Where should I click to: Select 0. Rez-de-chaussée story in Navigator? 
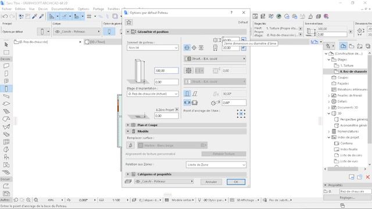point(350,71)
